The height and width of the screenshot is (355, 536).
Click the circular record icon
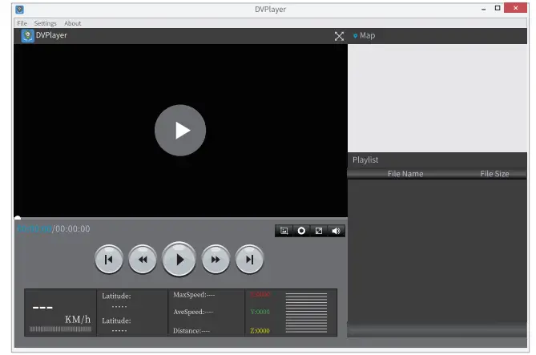(x=301, y=231)
